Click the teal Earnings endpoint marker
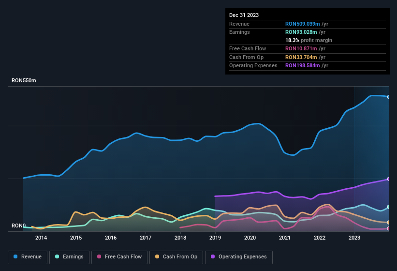Screen dimensions: 397x271 (x=388, y=207)
